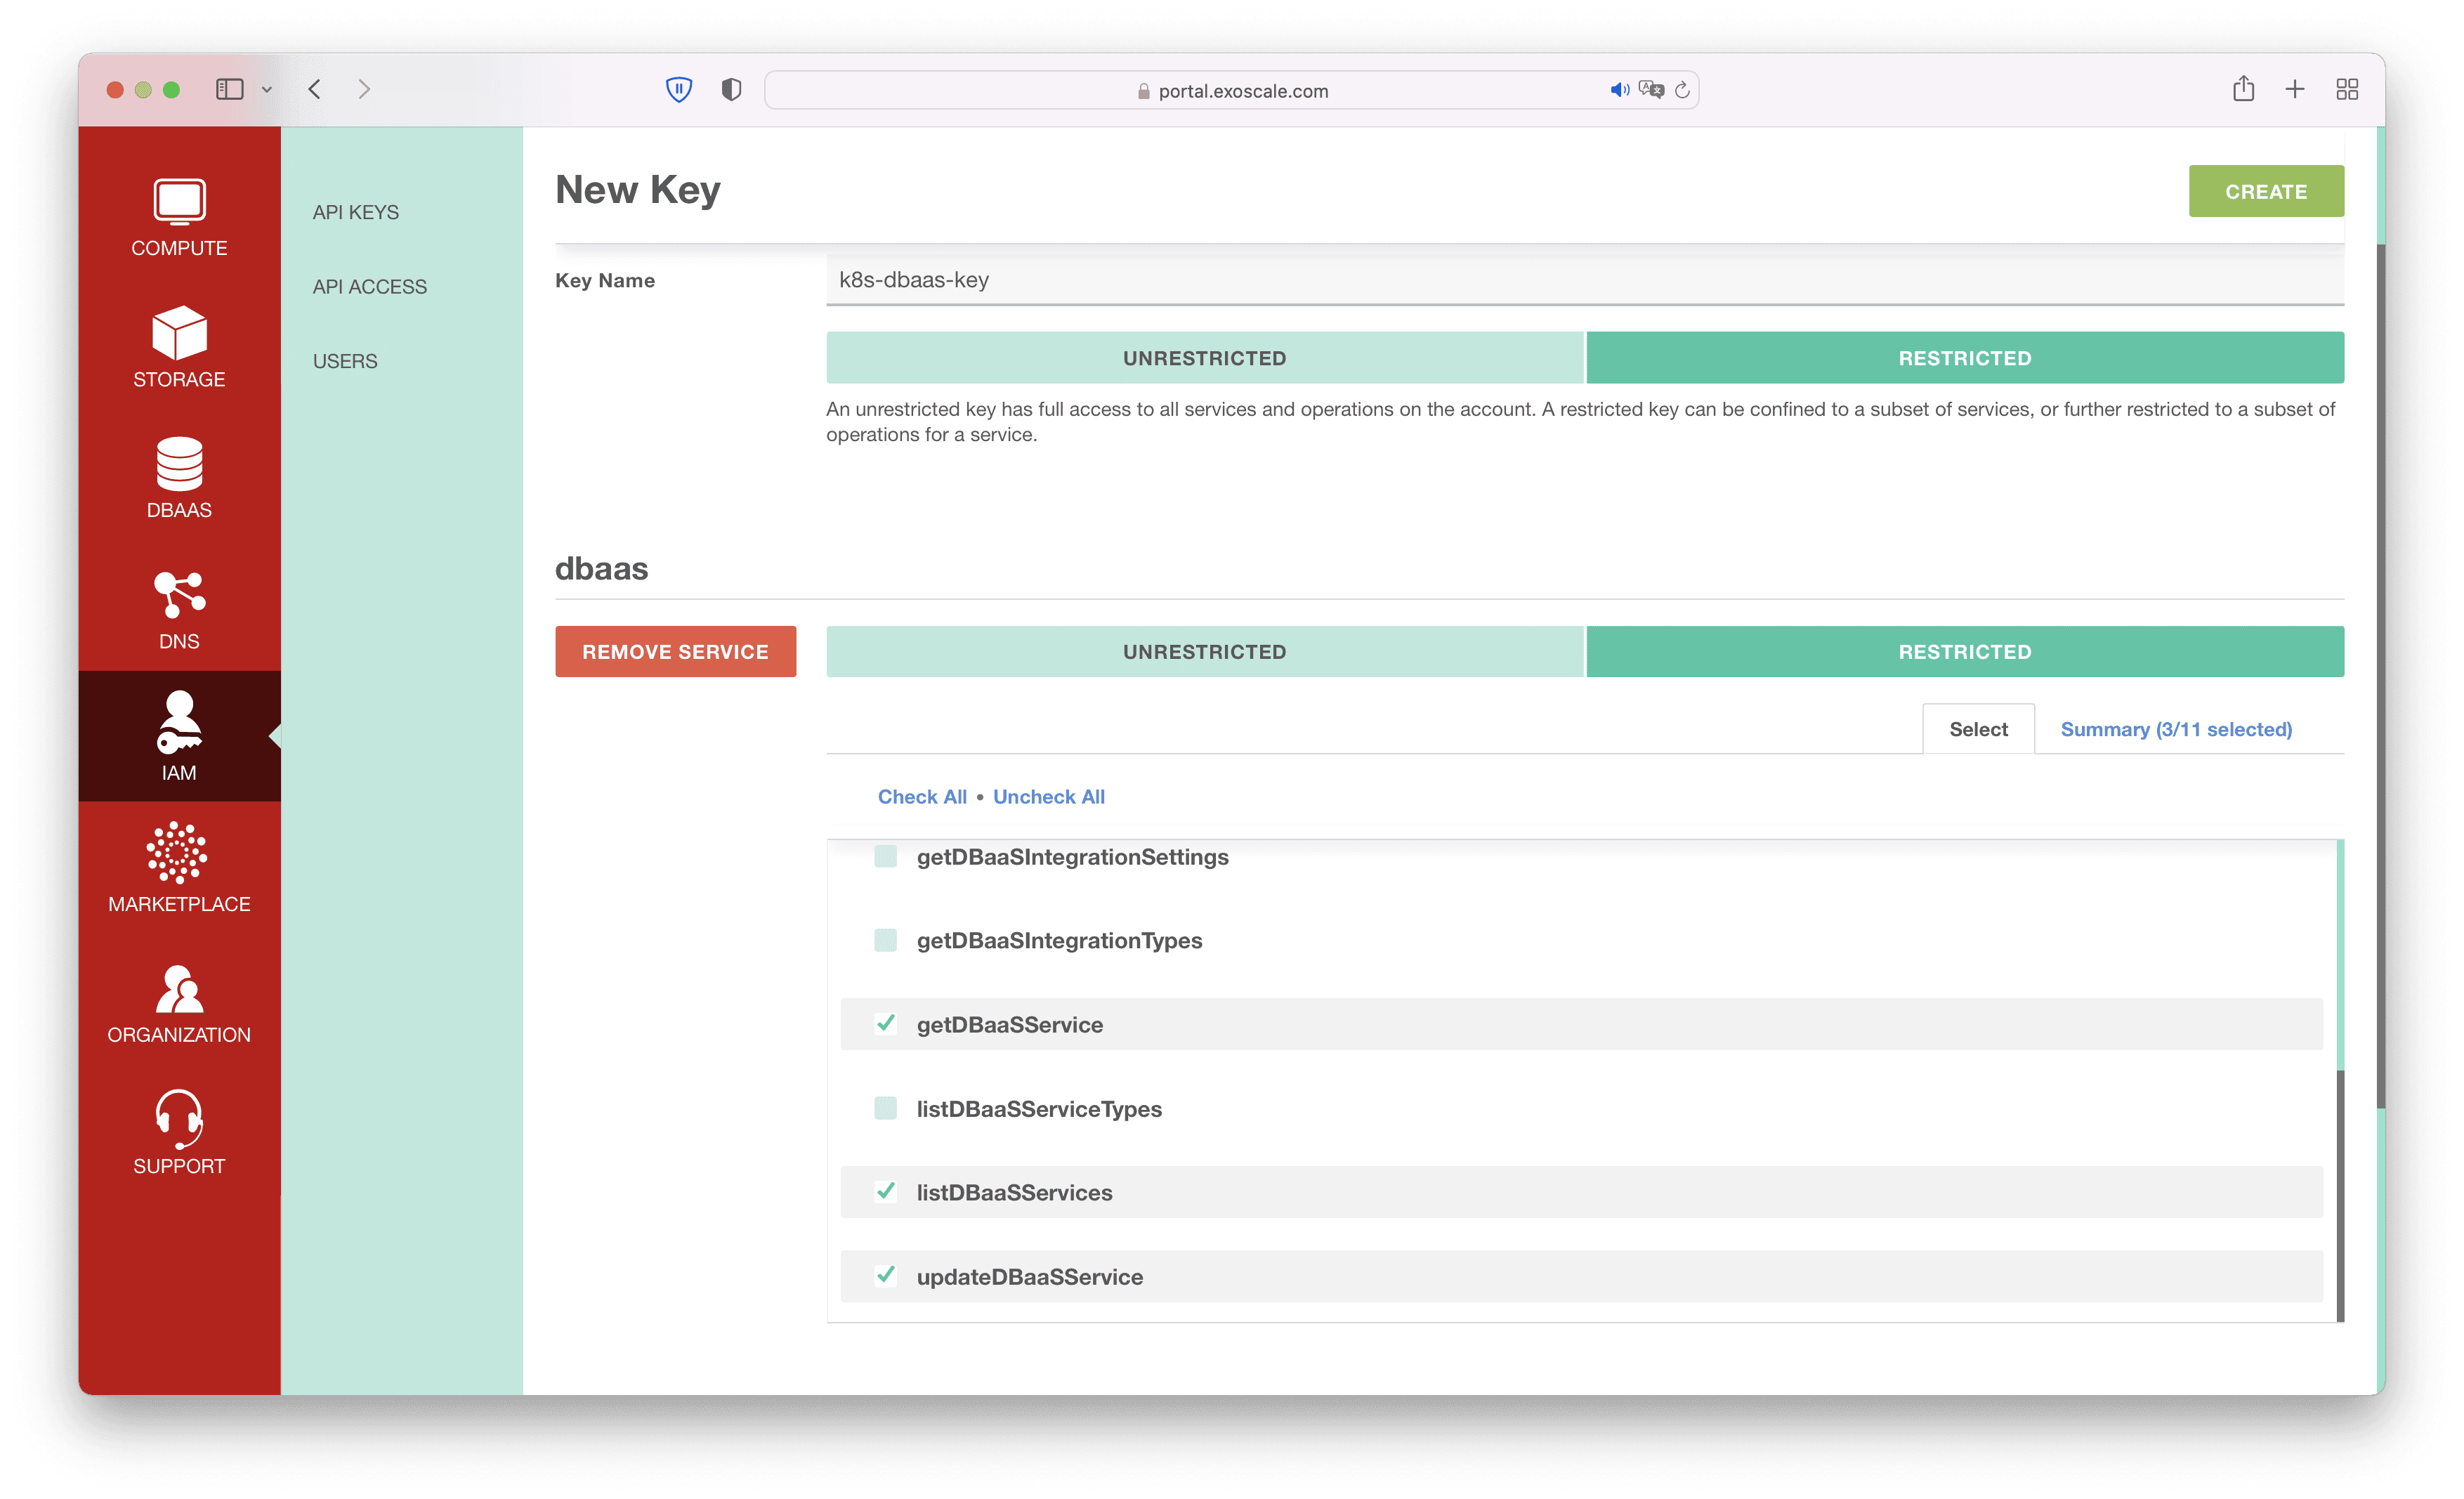Click the Safari share icon
The height and width of the screenshot is (1499, 2464).
[x=2243, y=89]
